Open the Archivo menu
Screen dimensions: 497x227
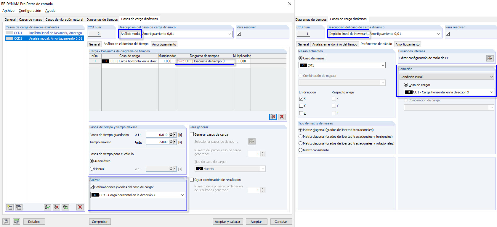8,11
